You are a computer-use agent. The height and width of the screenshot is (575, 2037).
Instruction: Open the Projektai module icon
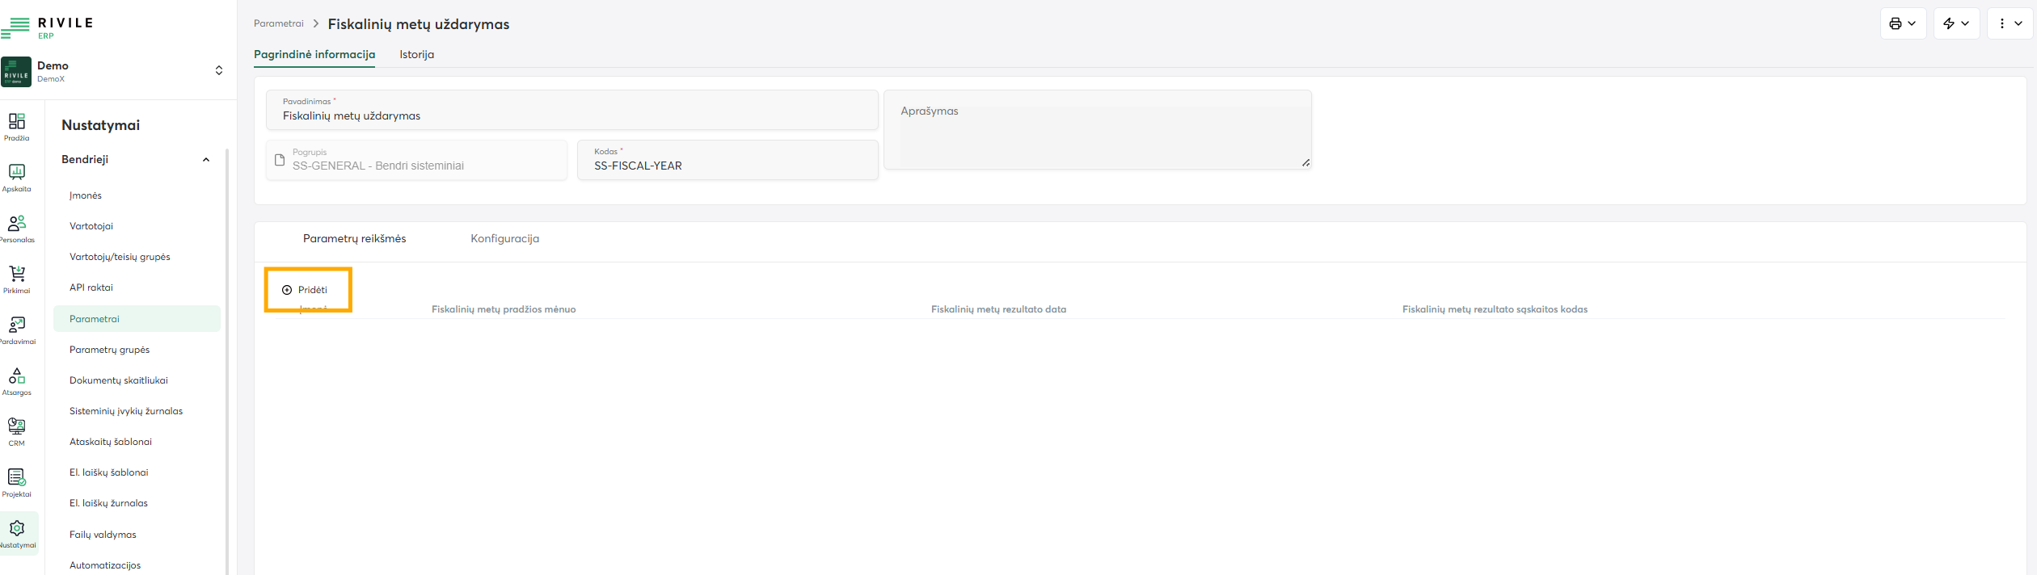17,482
